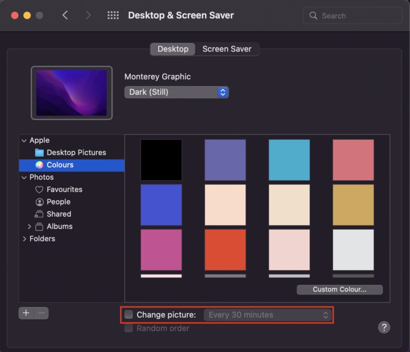The width and height of the screenshot is (410, 352).
Task: Click the Albums stack icon
Action: 39,227
